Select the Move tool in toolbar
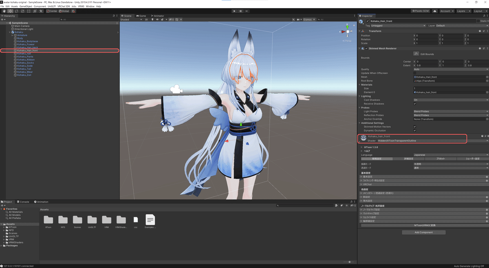The width and height of the screenshot is (489, 268). 10,11
